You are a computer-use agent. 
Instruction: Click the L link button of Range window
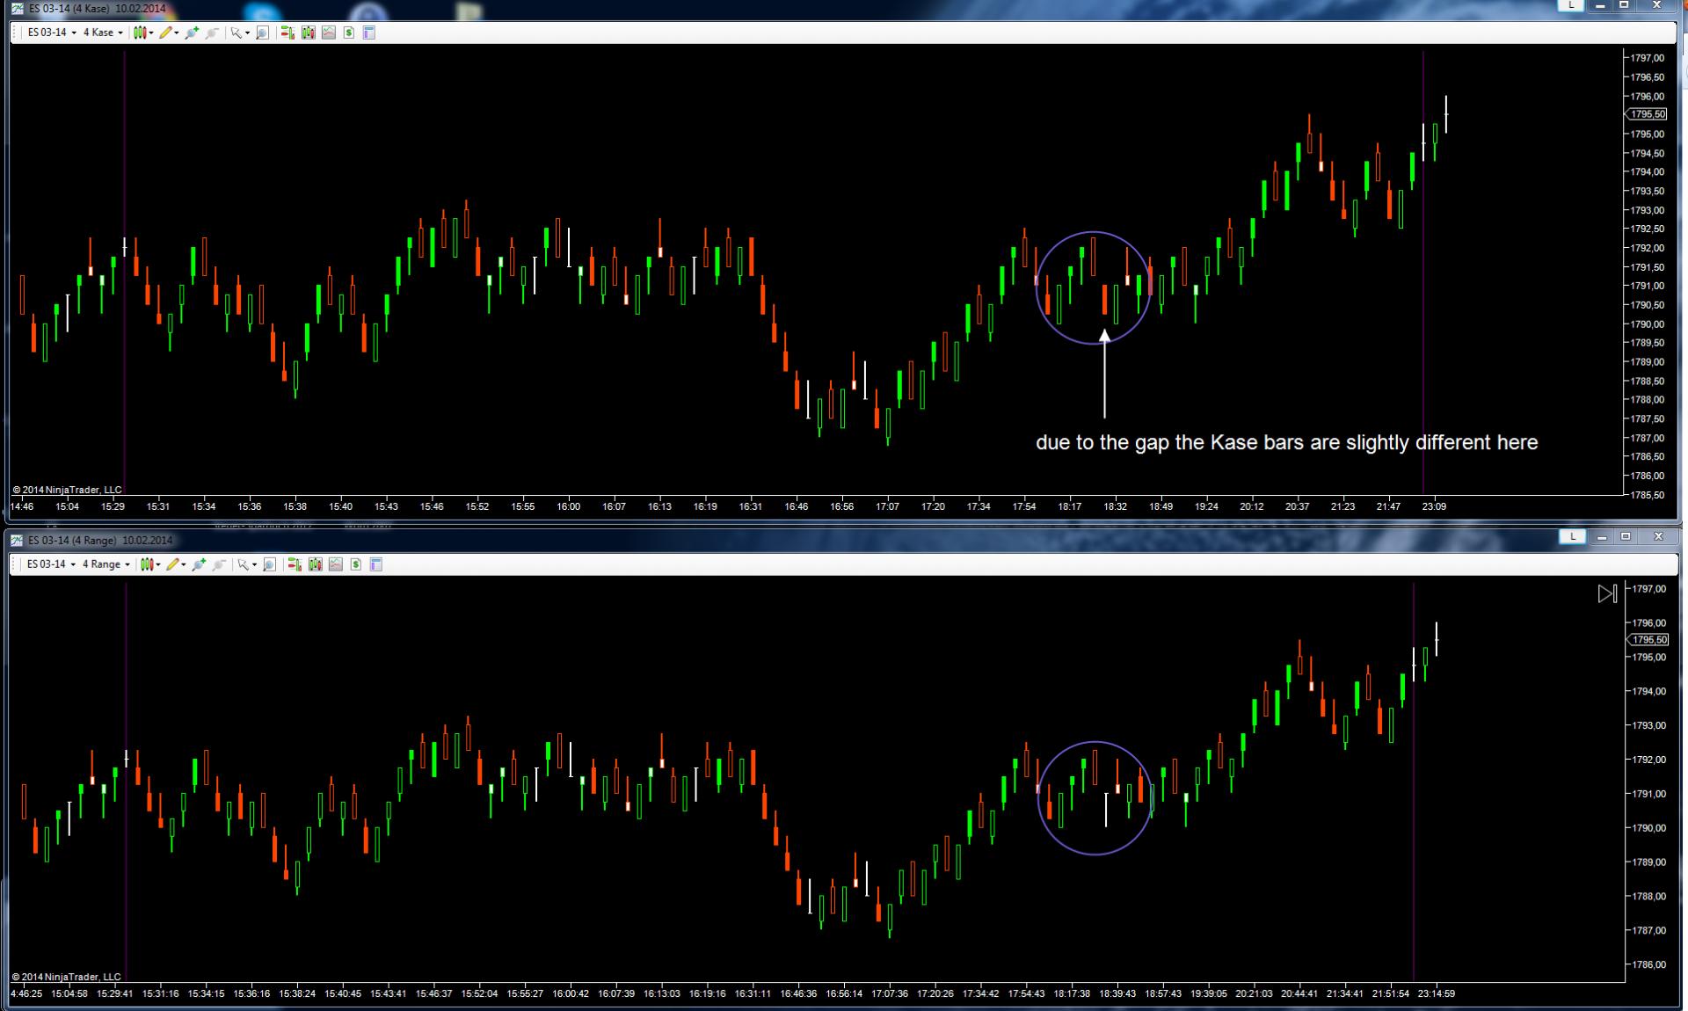coord(1572,537)
